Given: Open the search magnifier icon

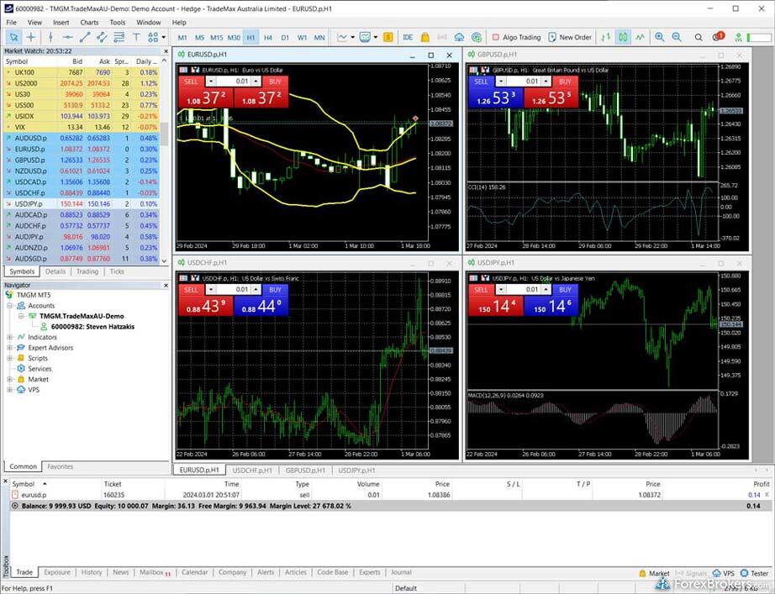Looking at the screenshot, I should pos(699,37).
